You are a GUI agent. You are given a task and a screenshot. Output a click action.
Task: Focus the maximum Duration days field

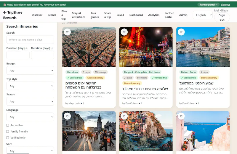tap(42, 55)
